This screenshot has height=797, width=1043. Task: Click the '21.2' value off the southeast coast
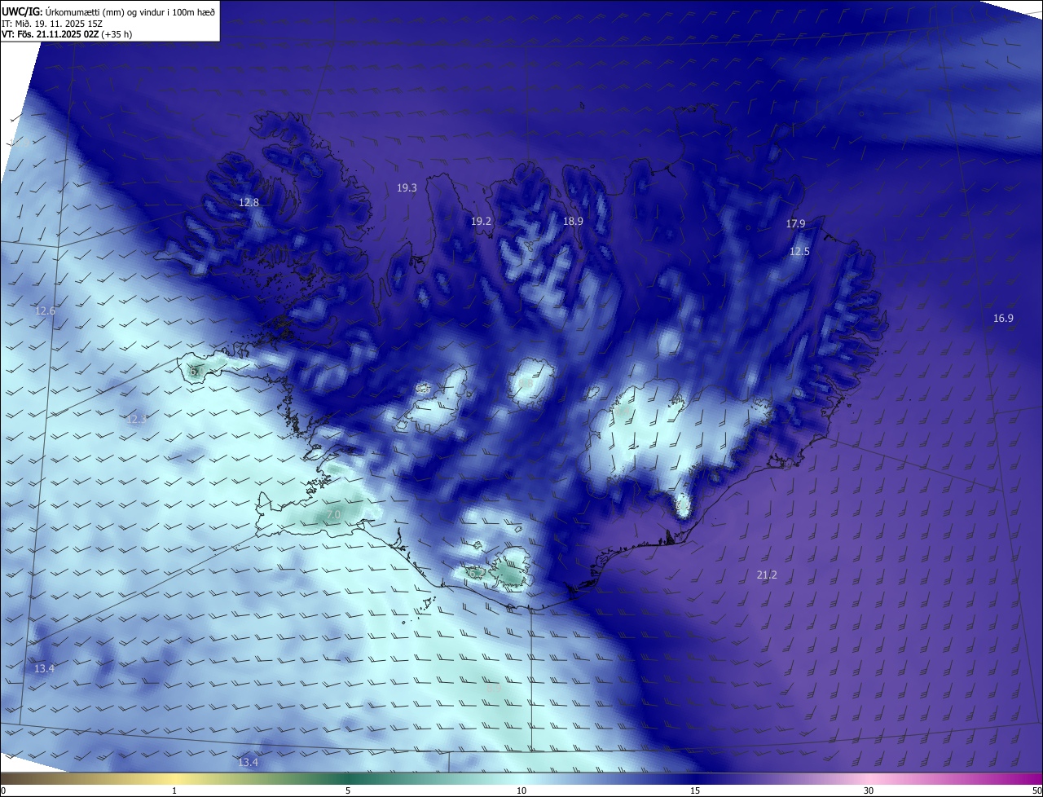(767, 575)
